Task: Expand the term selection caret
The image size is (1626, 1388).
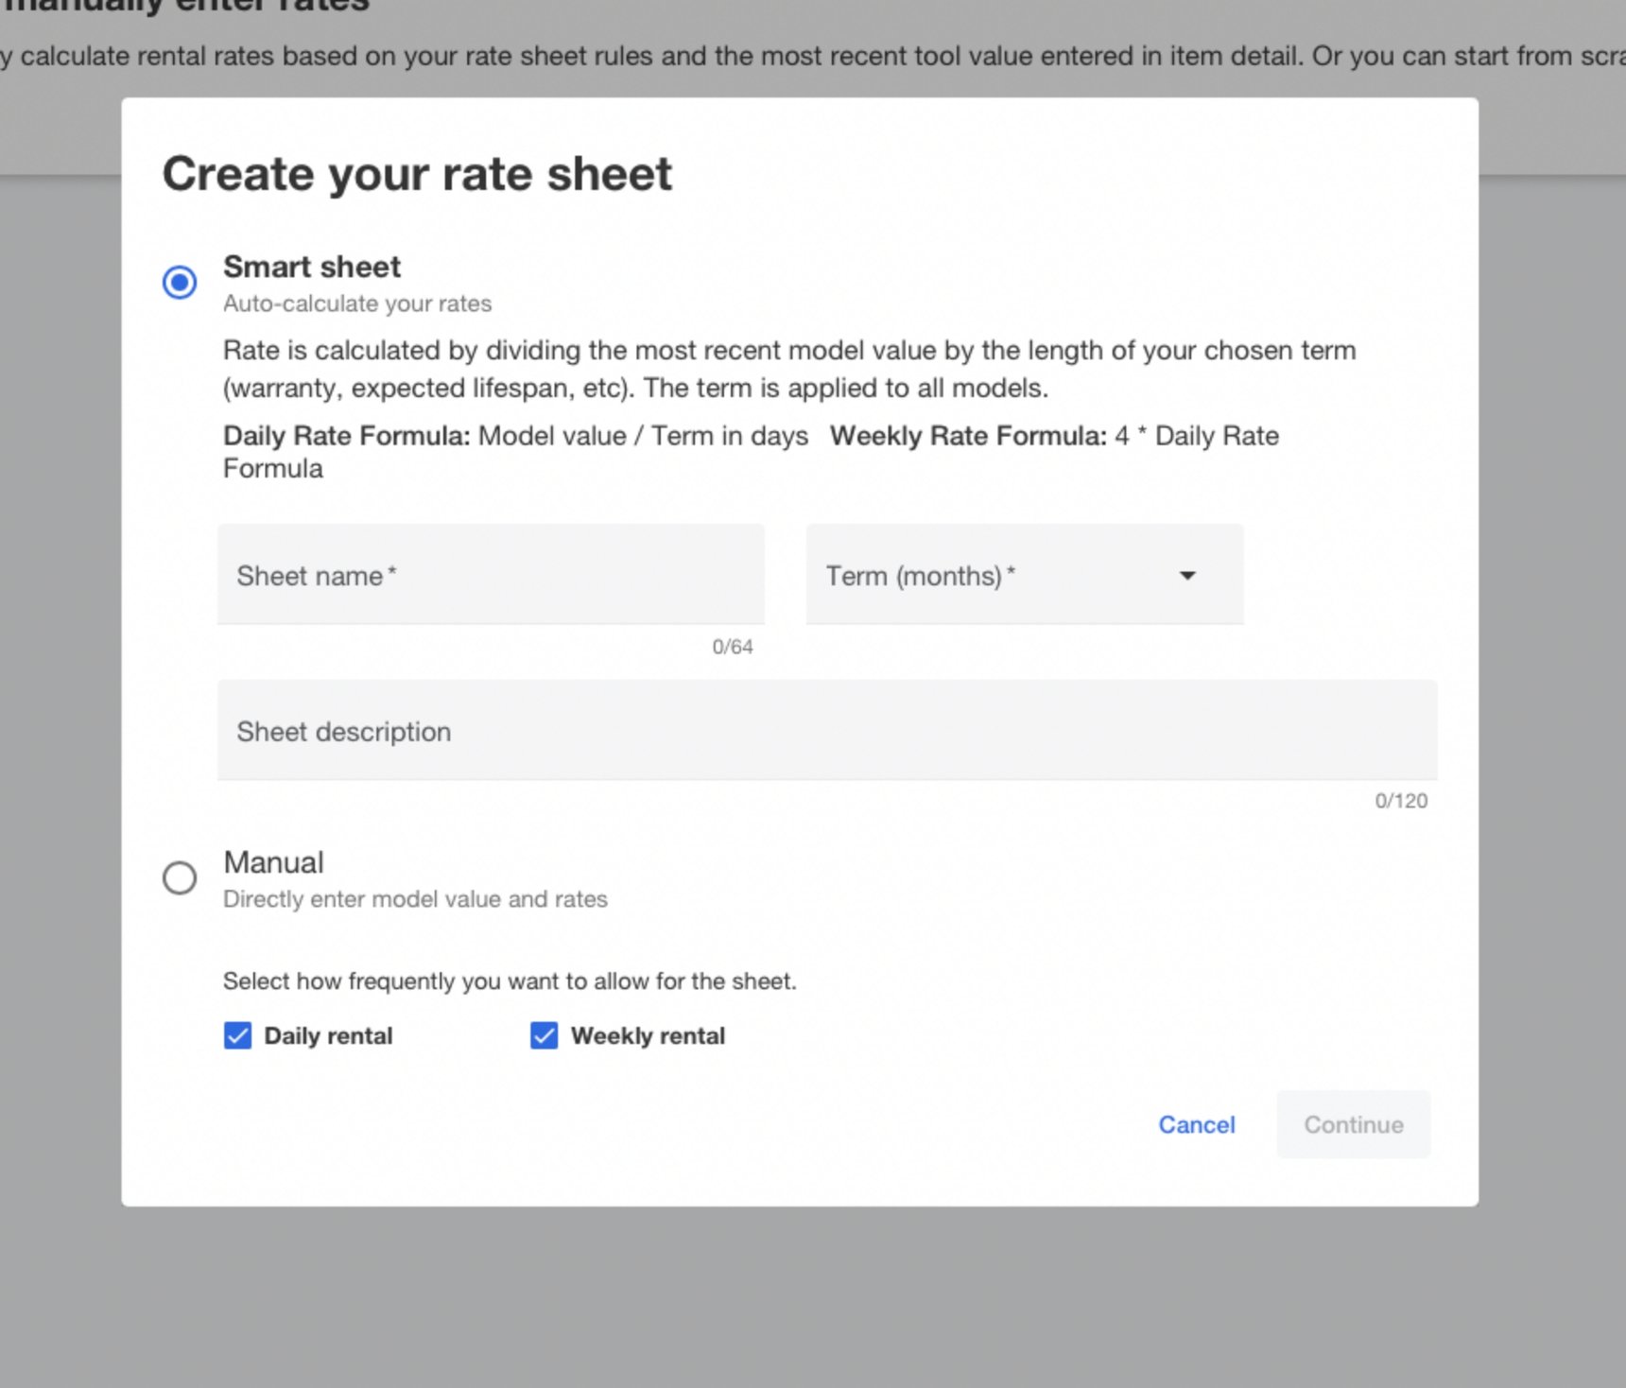Action: click(x=1187, y=575)
